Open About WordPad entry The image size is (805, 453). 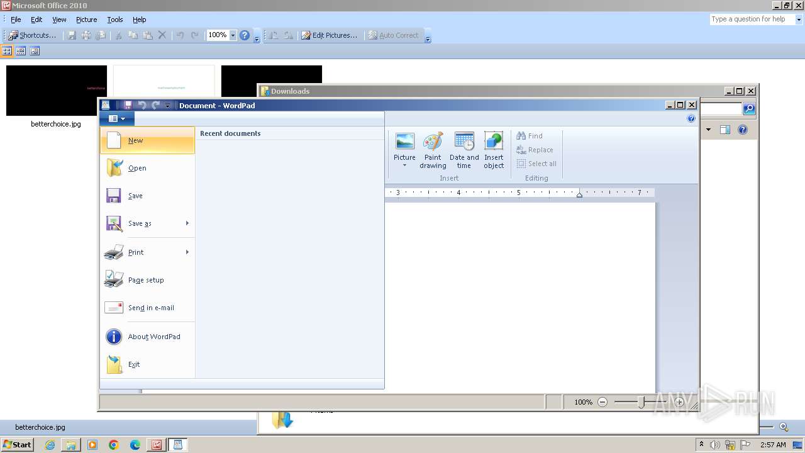(x=147, y=337)
